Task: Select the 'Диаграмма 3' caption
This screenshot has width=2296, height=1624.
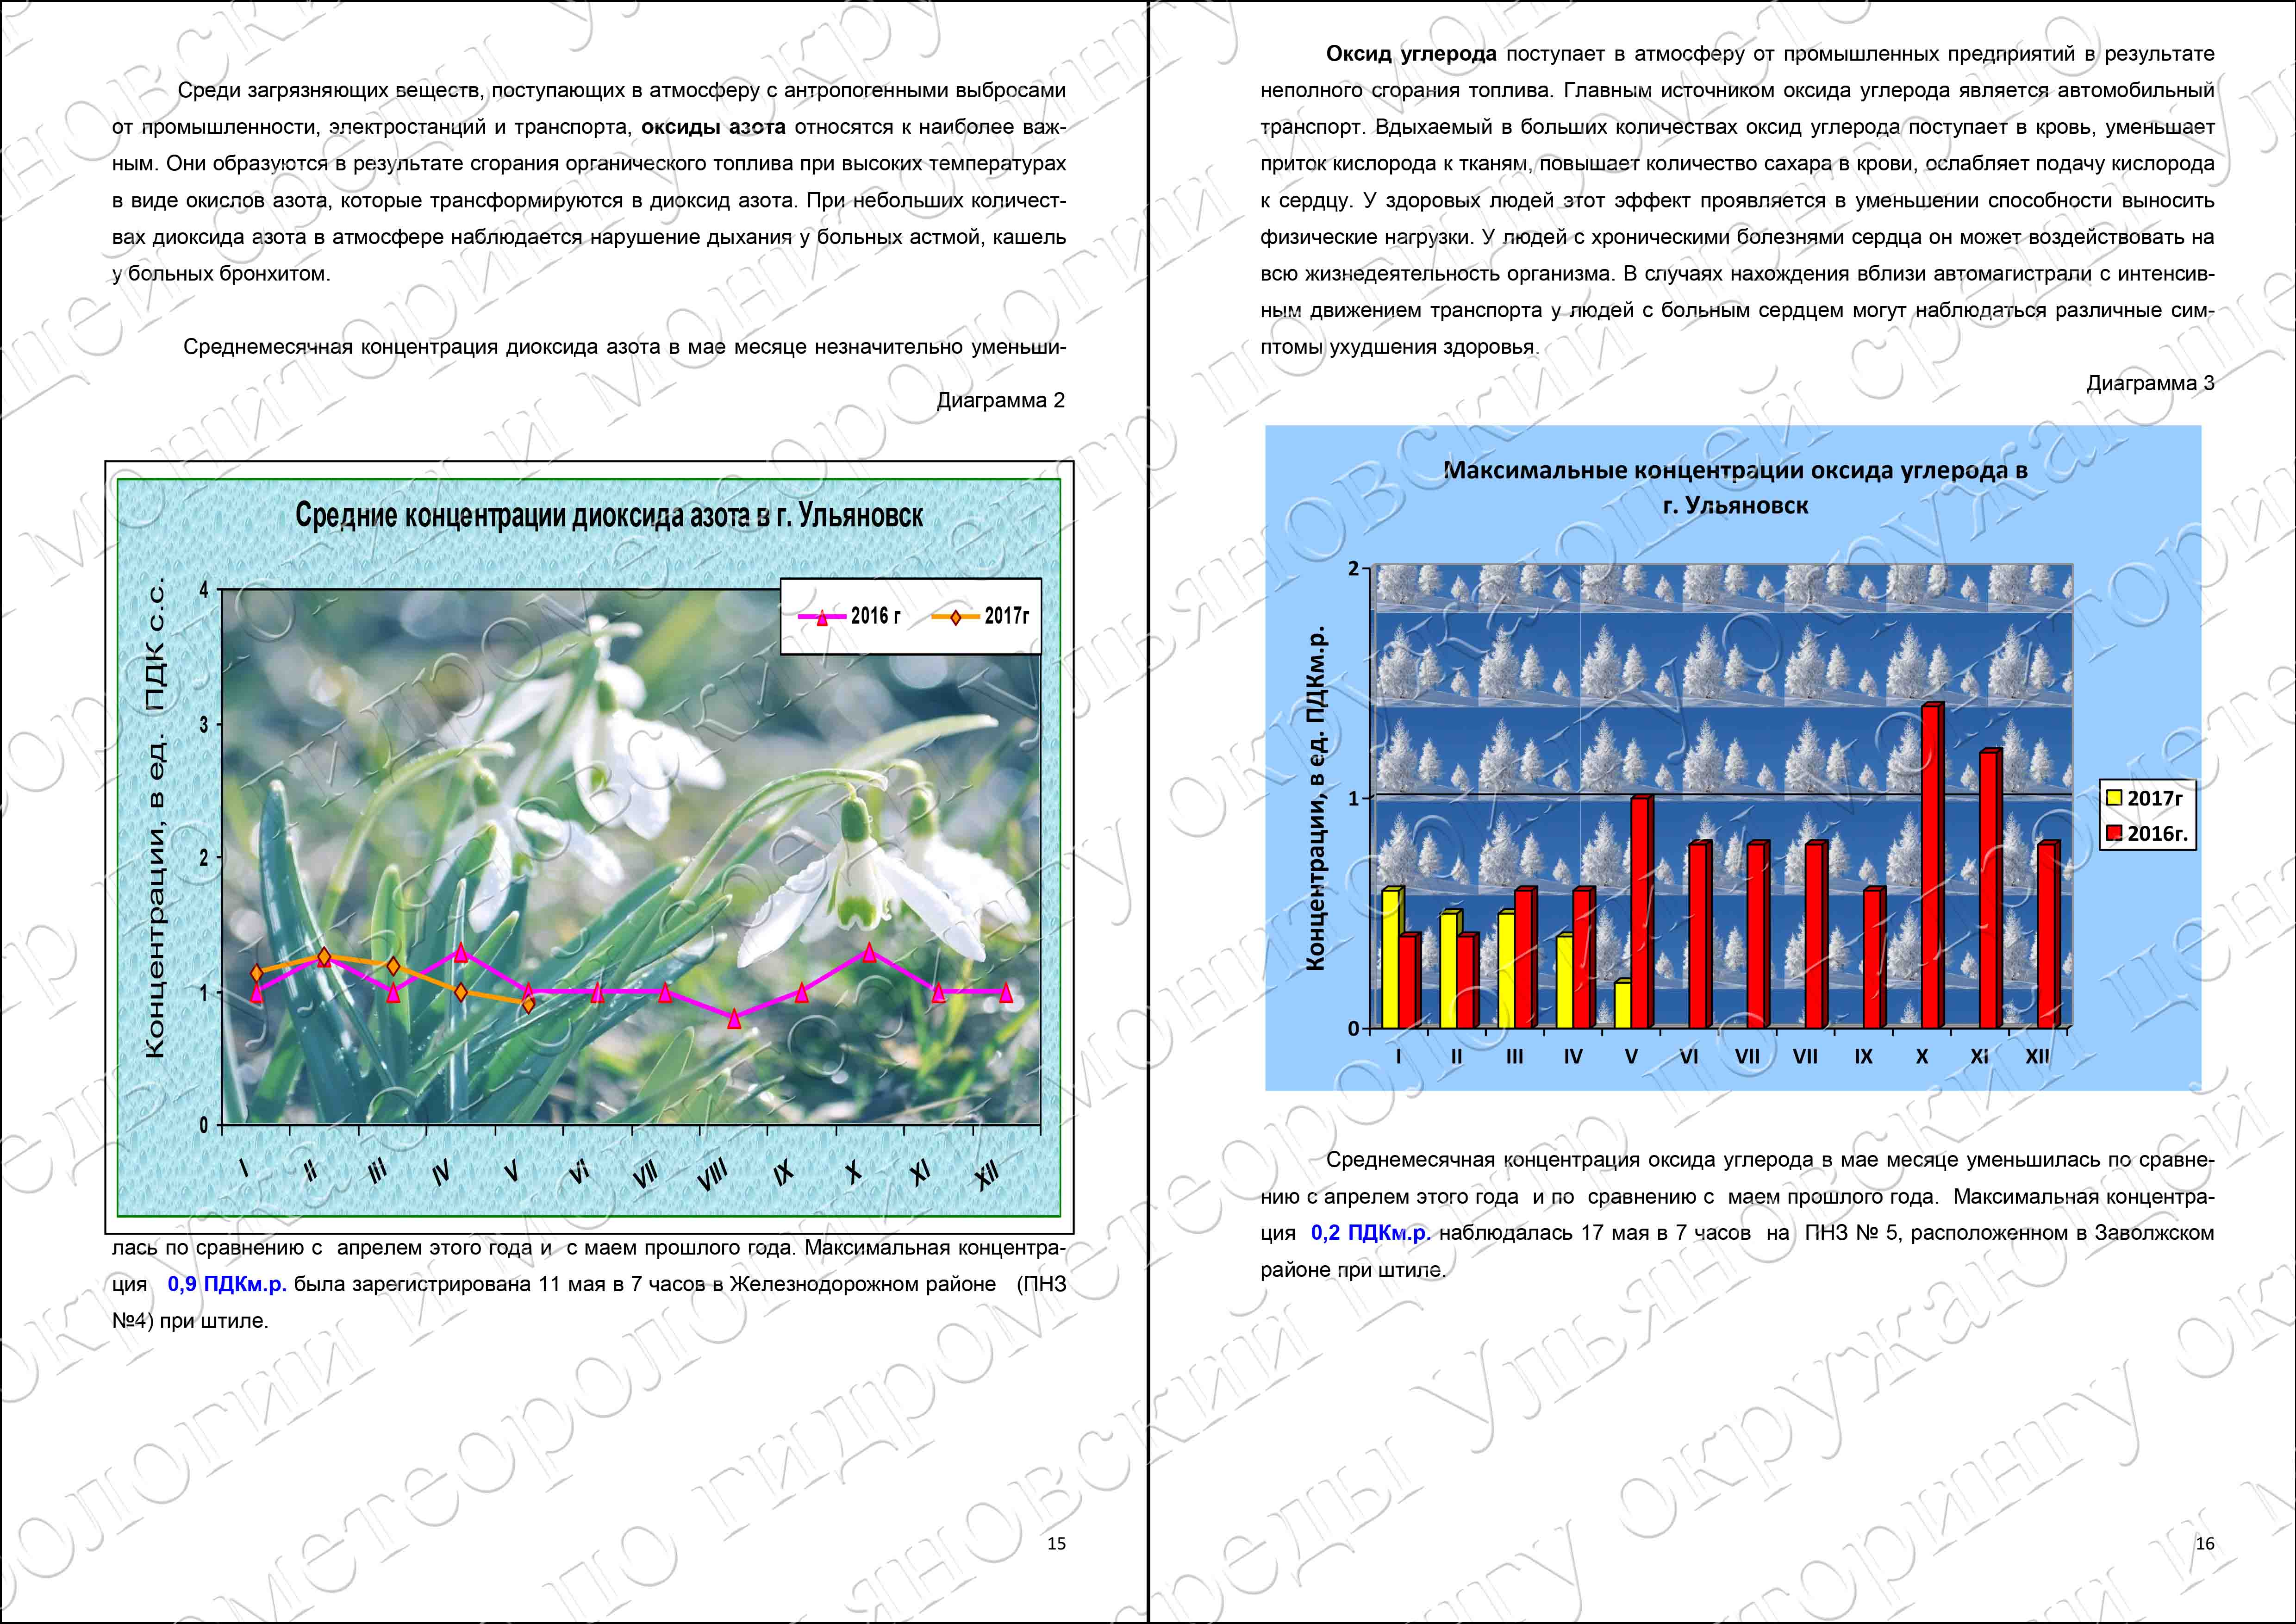Action: [2150, 383]
